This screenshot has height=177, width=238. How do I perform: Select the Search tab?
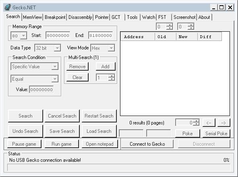[13, 16]
